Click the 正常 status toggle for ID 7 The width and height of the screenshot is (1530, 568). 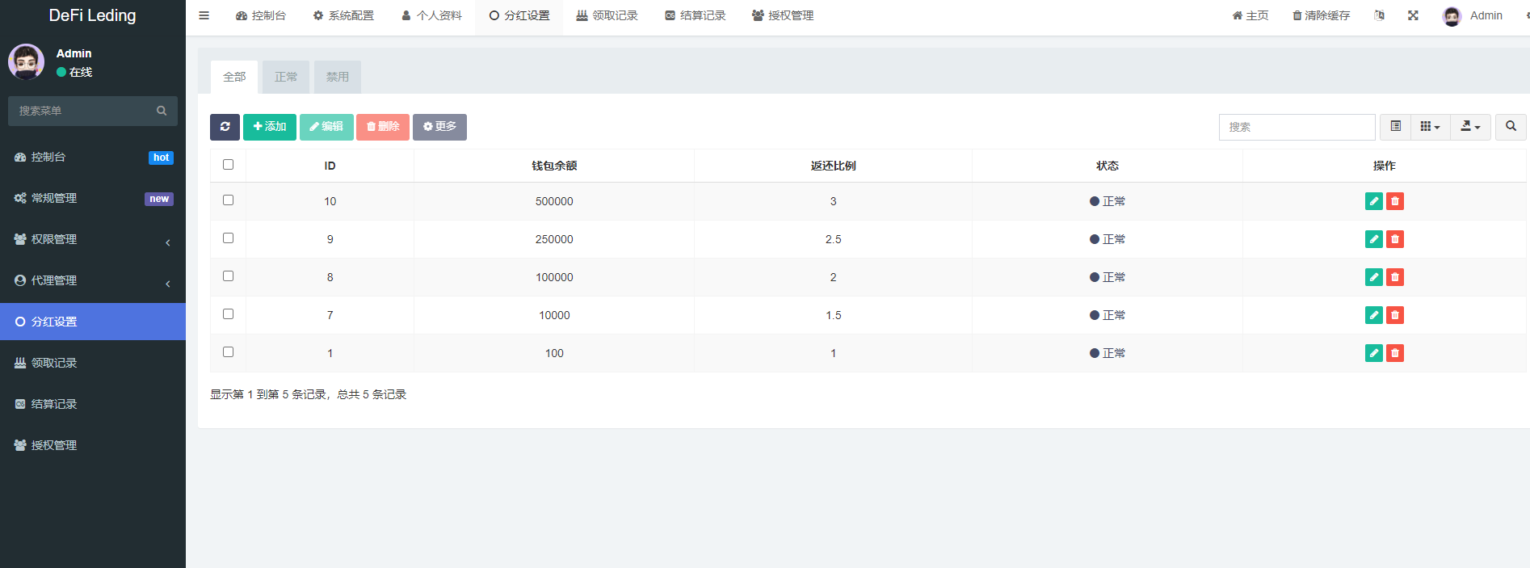pyautogui.click(x=1107, y=315)
